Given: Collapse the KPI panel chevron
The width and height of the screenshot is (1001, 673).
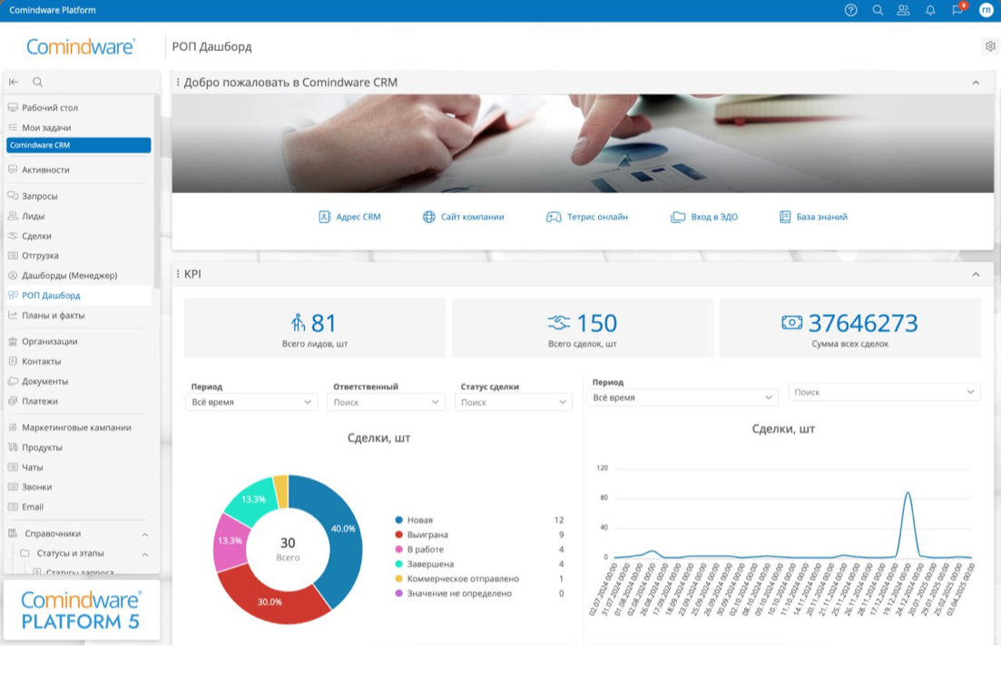Looking at the screenshot, I should tap(977, 273).
